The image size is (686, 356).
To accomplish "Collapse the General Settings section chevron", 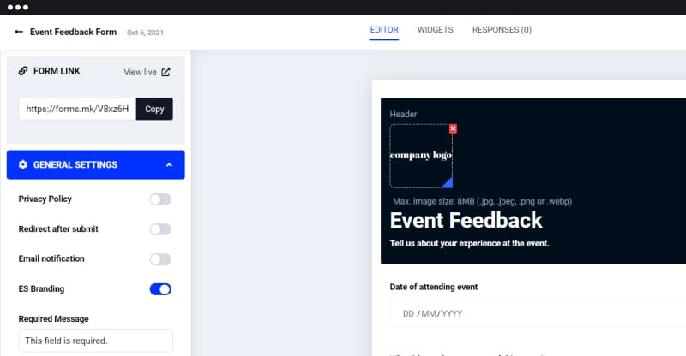I will 169,165.
